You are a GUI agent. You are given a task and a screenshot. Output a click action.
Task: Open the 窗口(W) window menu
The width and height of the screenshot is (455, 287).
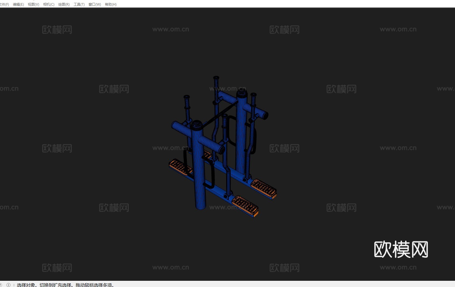95,4
